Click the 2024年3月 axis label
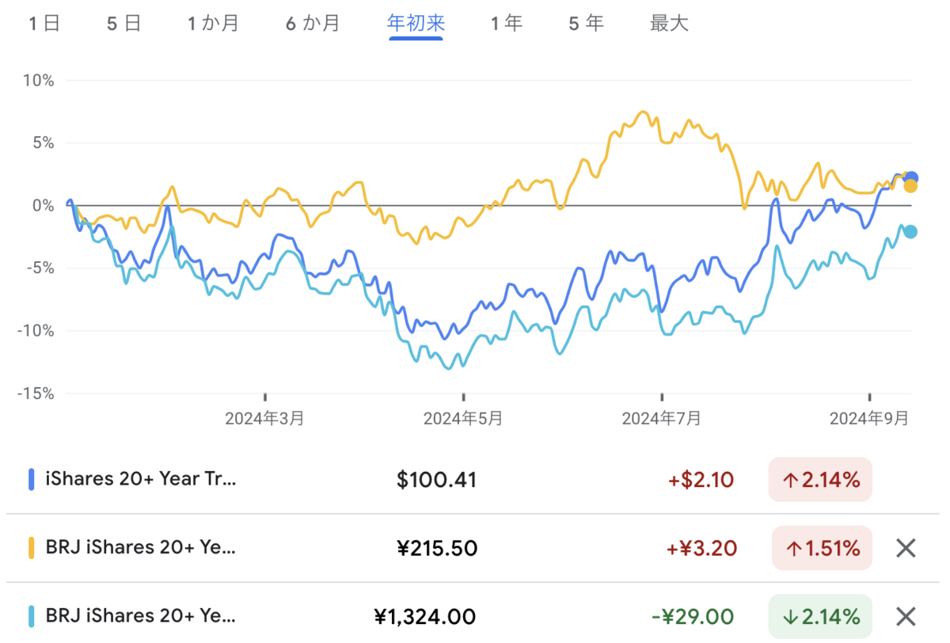Viewport: 950px width, 643px height. coord(264,419)
